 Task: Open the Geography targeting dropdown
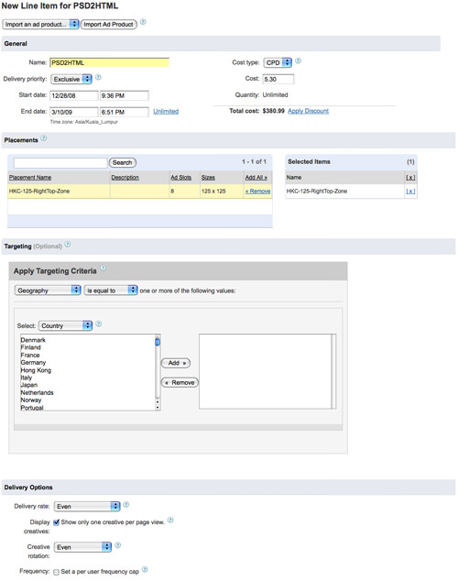click(x=48, y=290)
